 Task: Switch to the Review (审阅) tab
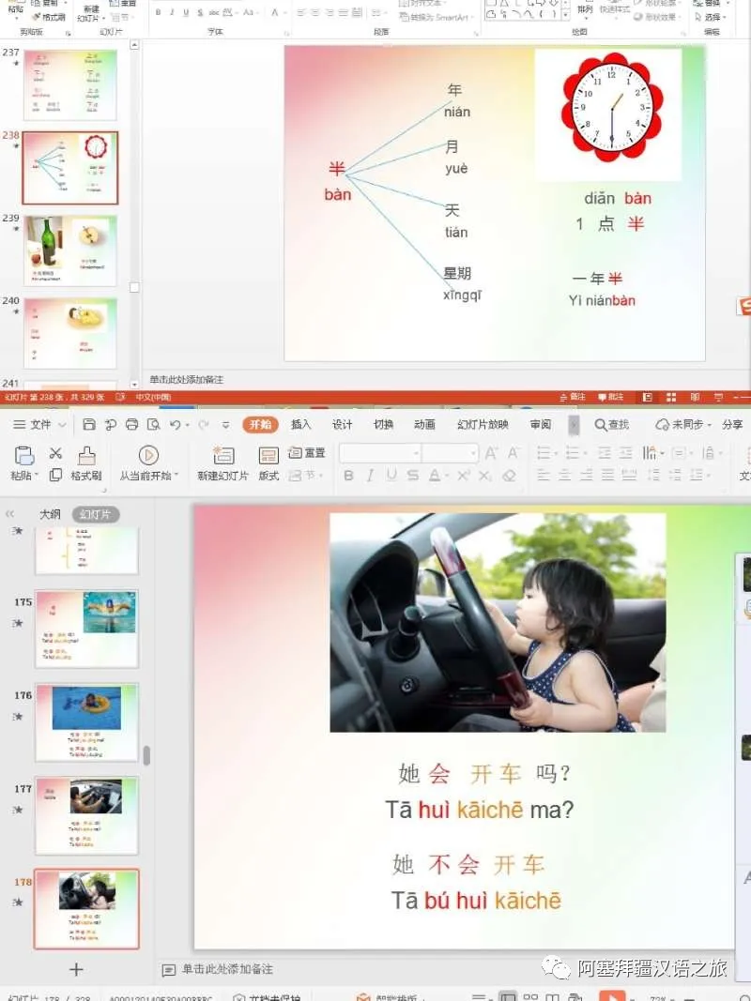541,425
